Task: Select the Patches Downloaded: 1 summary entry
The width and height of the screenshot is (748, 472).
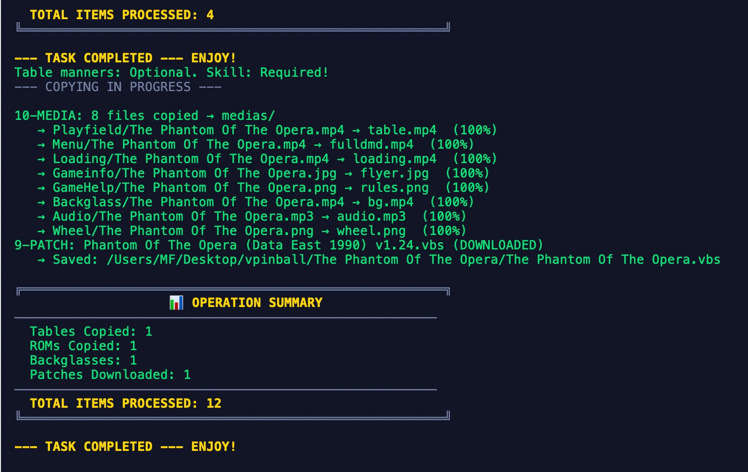Action: point(110,375)
